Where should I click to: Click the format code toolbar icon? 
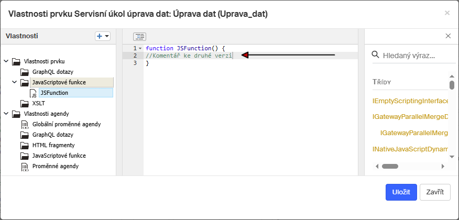(139, 37)
